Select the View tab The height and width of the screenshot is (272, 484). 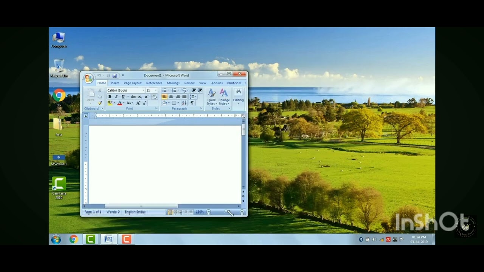tap(203, 83)
